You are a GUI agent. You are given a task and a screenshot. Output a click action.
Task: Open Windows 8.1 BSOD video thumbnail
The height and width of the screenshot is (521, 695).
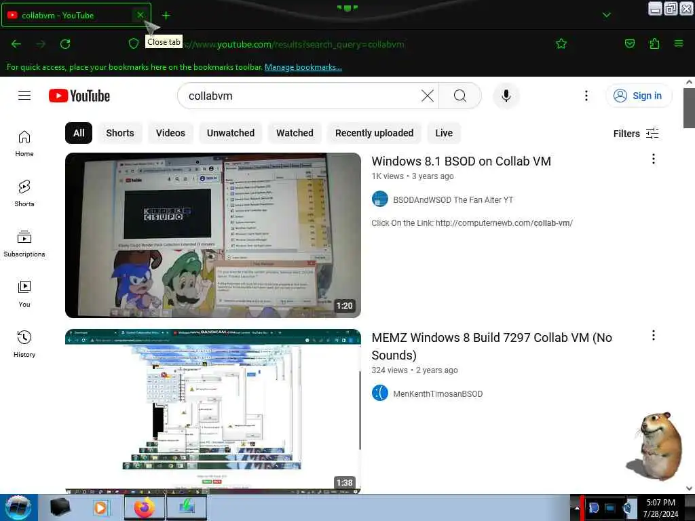coord(212,235)
